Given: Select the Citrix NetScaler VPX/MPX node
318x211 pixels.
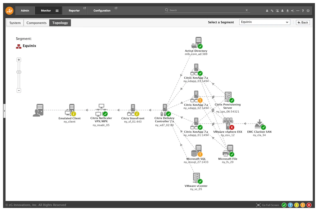Looking at the screenshot, I should 102,110.
